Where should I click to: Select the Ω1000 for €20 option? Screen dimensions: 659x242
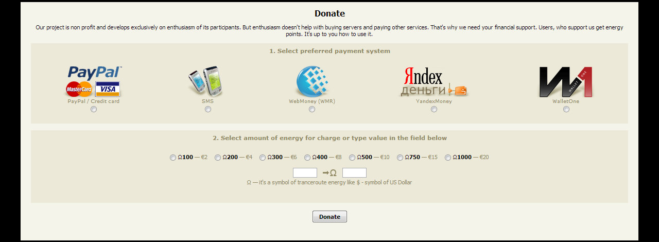[448, 158]
